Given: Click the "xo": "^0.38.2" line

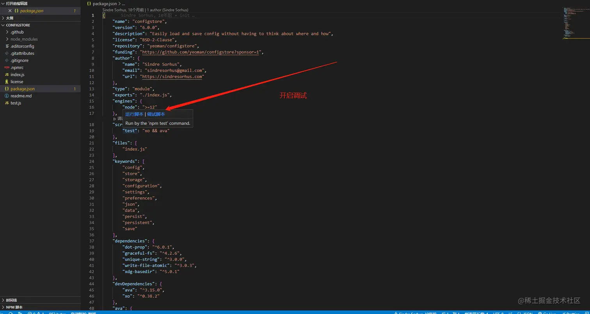Looking at the screenshot, I should [141, 296].
